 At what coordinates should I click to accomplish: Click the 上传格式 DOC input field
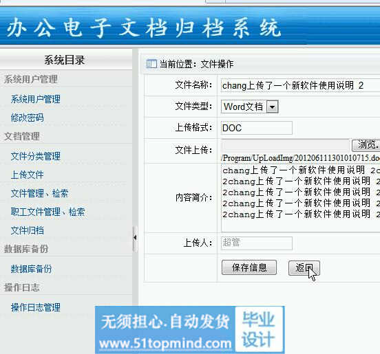(x=256, y=128)
